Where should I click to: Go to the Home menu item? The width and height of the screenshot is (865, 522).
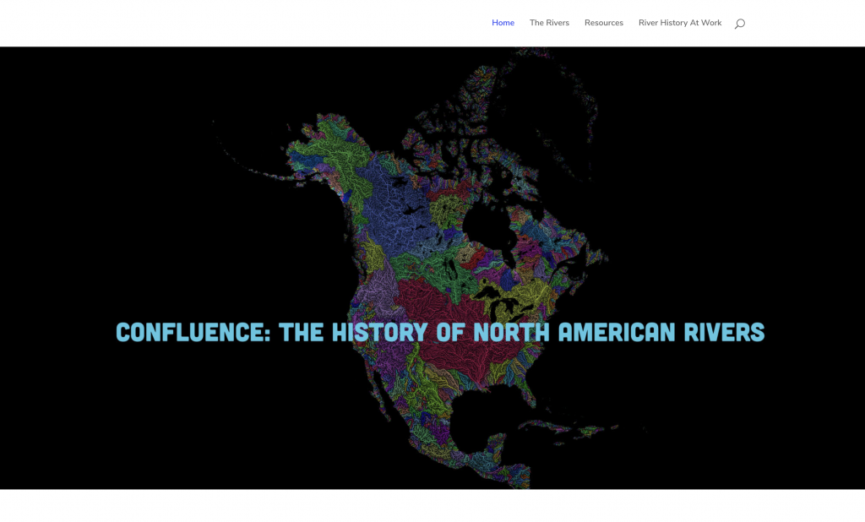503,23
